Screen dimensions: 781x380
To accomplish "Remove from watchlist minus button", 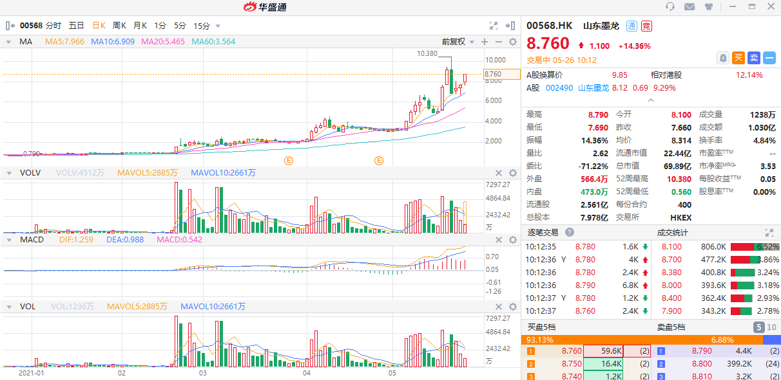I will click(769, 58).
